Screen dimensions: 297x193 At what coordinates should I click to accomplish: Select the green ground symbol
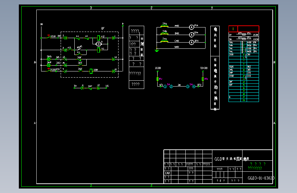157,50
